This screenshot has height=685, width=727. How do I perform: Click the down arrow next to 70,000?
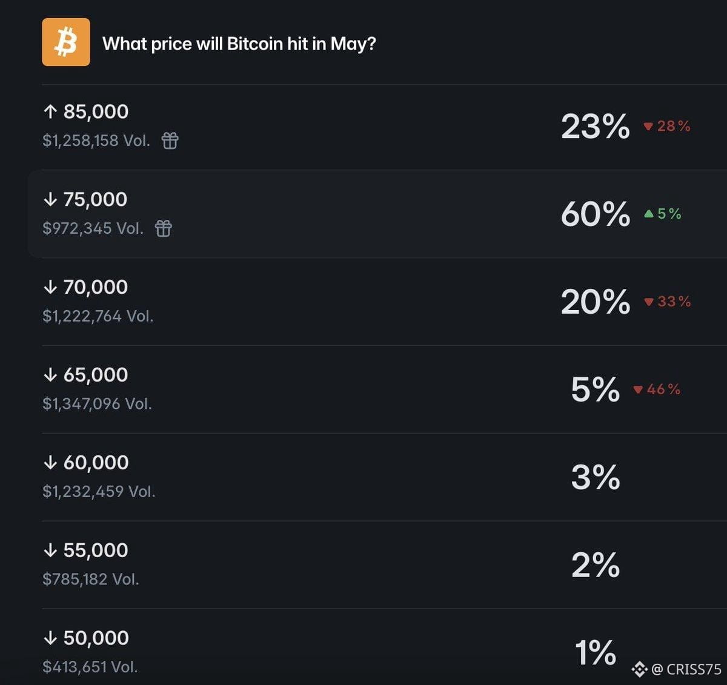click(x=50, y=287)
